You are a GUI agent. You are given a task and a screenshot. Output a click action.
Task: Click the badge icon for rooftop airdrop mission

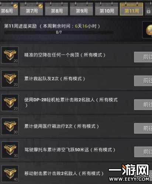coord(10,55)
